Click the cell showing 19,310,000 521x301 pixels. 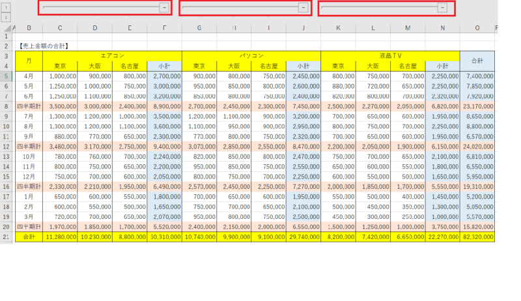point(477,187)
